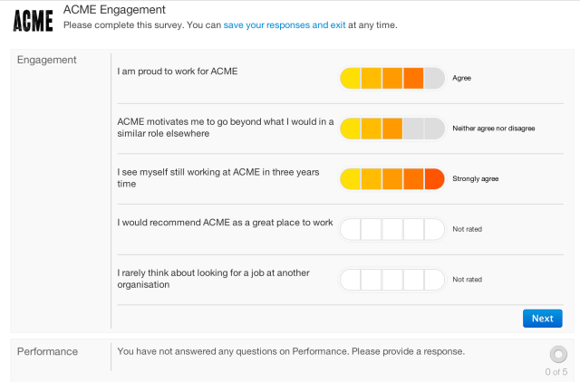
Task: Select the Engagement section tab
Action: click(47, 60)
